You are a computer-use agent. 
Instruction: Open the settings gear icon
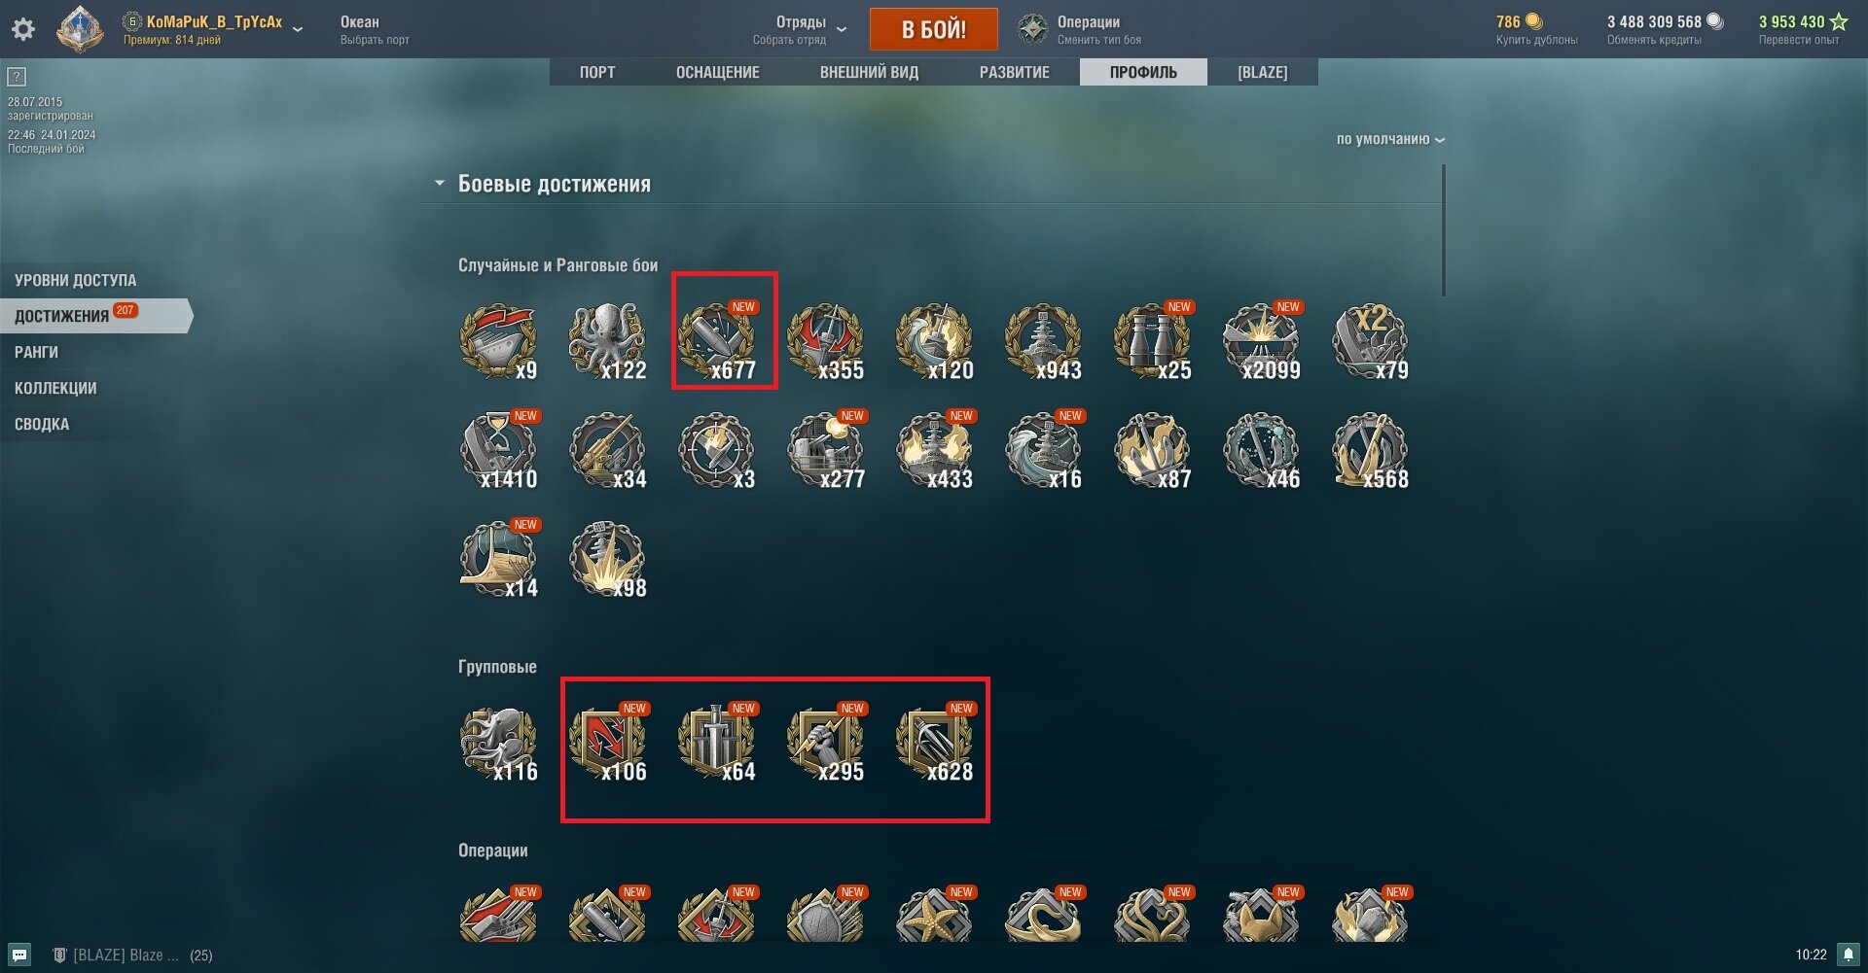pos(23,29)
